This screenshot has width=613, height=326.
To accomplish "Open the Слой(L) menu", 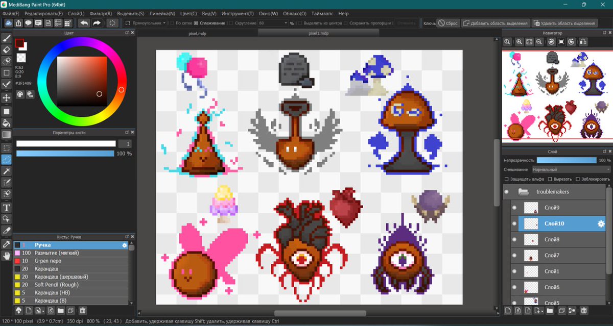I will point(76,13).
